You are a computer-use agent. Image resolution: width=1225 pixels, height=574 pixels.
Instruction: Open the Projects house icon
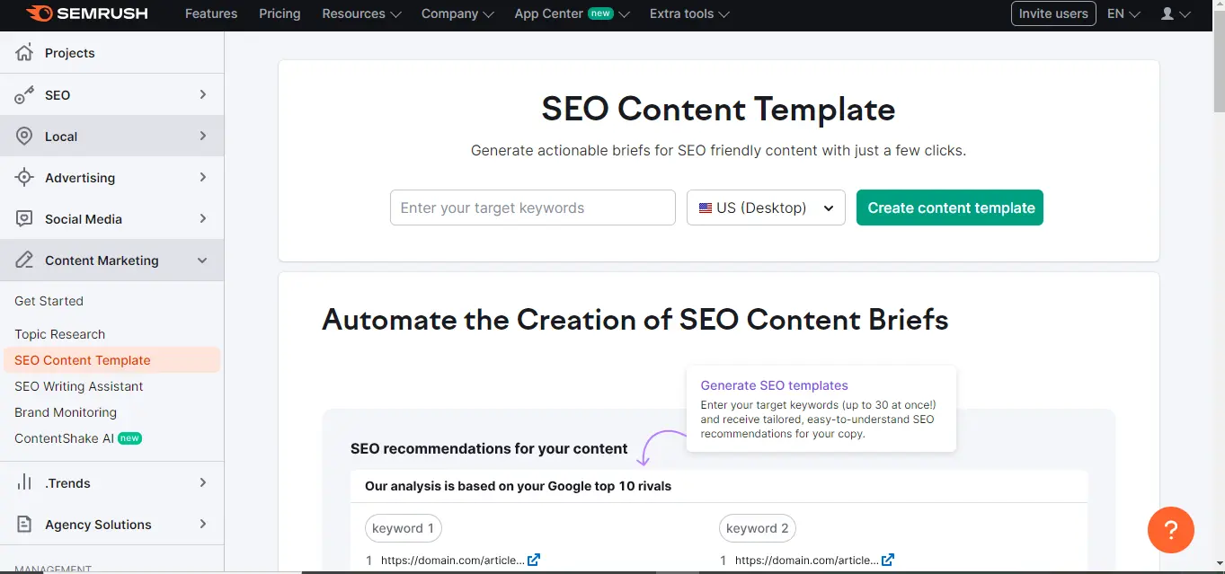24,52
